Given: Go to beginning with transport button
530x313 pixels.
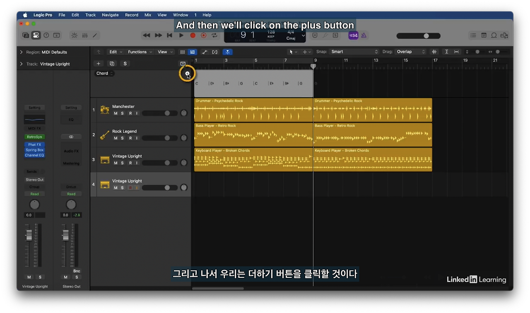Looking at the screenshot, I should 169,36.
